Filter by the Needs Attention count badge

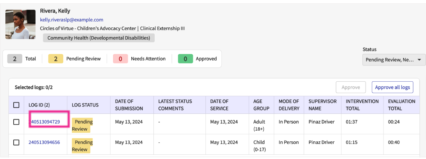pyautogui.click(x=121, y=59)
